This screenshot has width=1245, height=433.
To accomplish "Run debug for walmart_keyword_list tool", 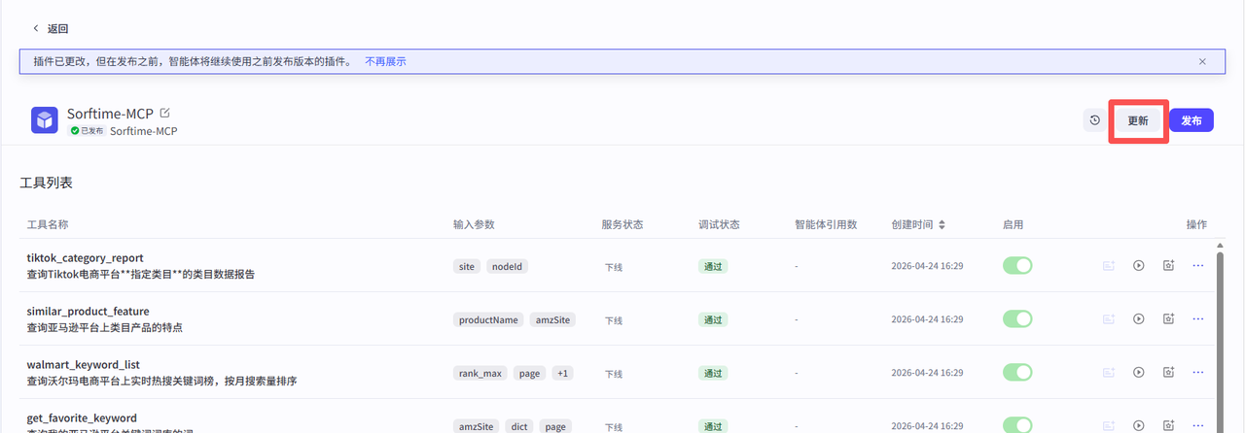I will [1138, 372].
